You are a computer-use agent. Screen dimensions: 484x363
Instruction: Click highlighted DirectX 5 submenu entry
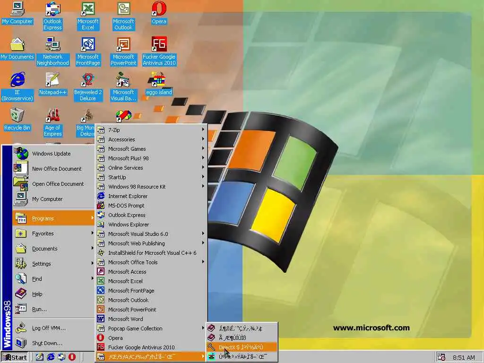pos(242,347)
